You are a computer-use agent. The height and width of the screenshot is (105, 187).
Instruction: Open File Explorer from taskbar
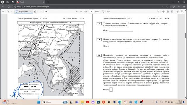pos(82,102)
